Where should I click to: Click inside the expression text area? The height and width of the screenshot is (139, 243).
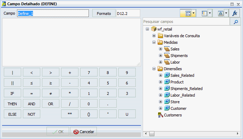(72, 42)
